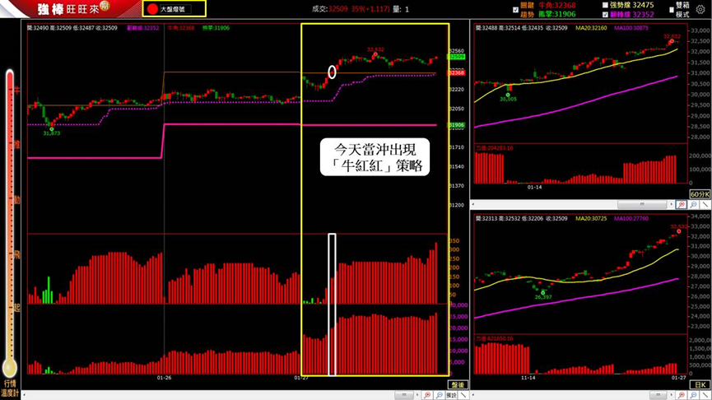Viewport: 712px width, 400px height.
Task: Zoom in on the main intraday chart
Action: point(427,395)
